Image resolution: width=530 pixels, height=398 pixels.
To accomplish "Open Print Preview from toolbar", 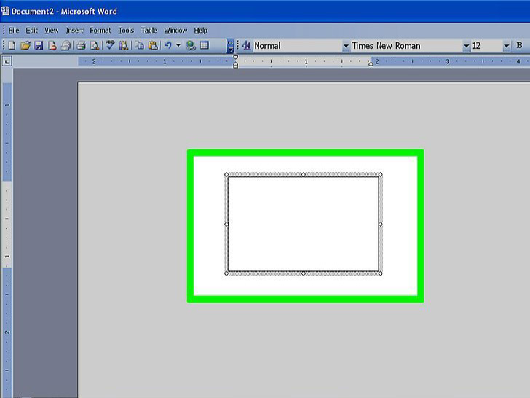I will [x=94, y=46].
